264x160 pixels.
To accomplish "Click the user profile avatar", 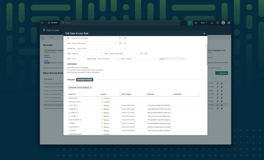I will click(x=223, y=23).
